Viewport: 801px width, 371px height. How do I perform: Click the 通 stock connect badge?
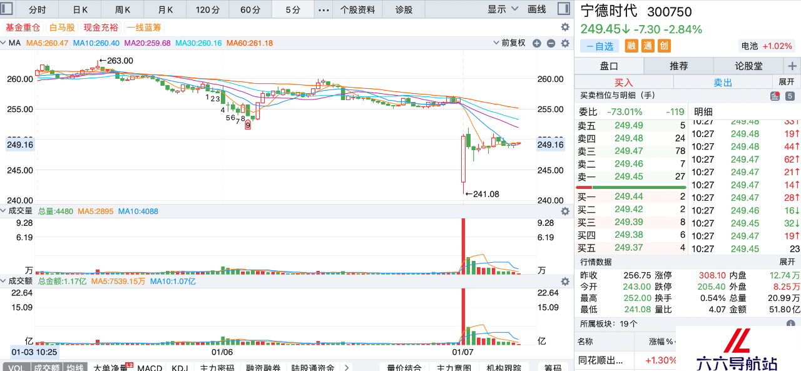pos(648,46)
